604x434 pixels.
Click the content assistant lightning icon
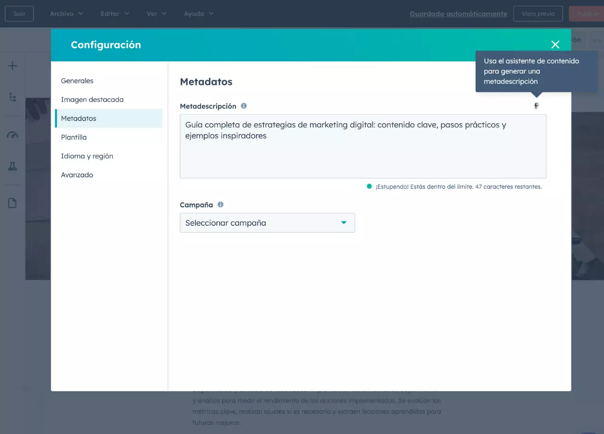(537, 106)
